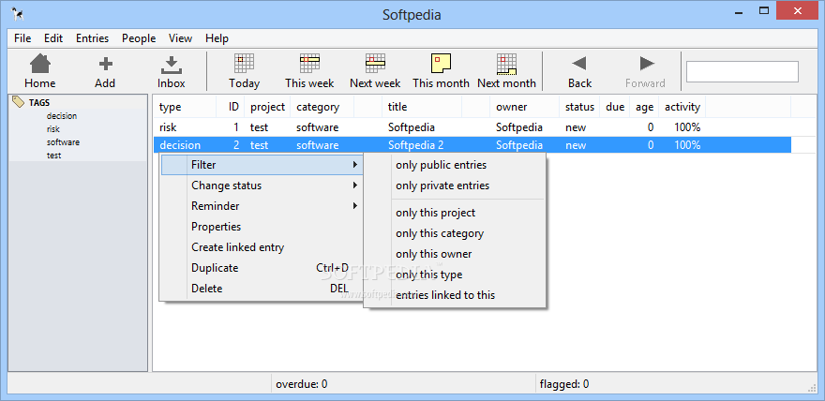Go Forward with right arrow
825x401 pixels.
[x=647, y=64]
